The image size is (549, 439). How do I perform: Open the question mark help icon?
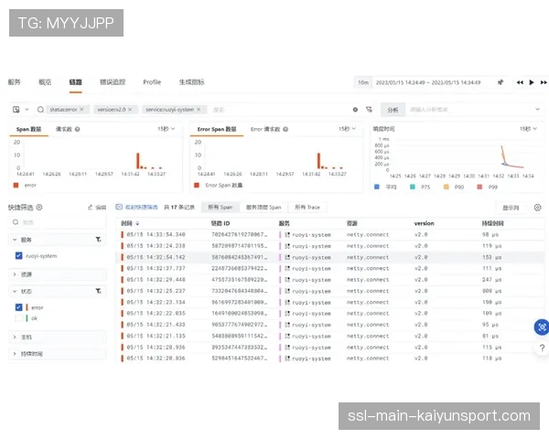[38, 208]
